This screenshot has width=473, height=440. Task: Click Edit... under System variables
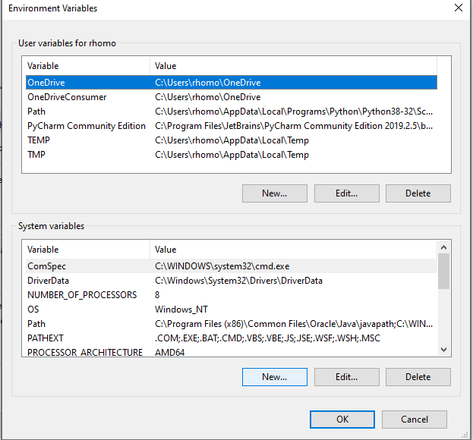click(x=347, y=377)
